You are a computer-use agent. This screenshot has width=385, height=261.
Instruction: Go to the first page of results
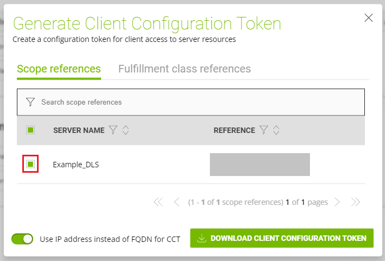(x=158, y=202)
